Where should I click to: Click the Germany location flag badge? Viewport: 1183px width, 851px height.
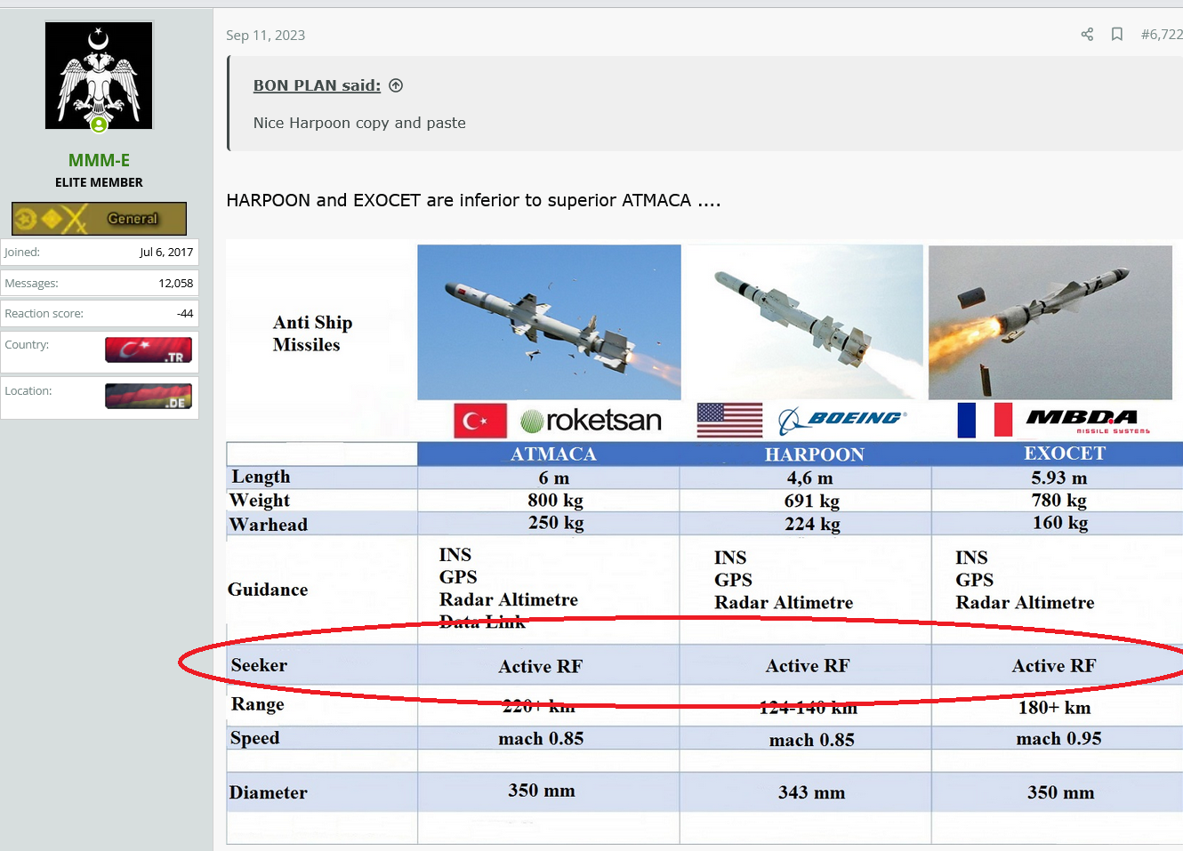(x=149, y=396)
